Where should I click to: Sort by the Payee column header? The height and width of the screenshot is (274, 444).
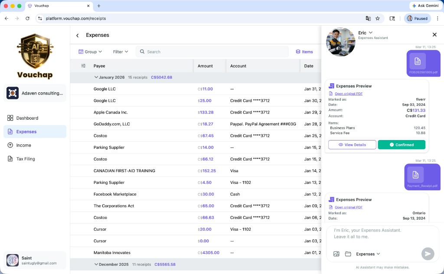pyautogui.click(x=99, y=66)
